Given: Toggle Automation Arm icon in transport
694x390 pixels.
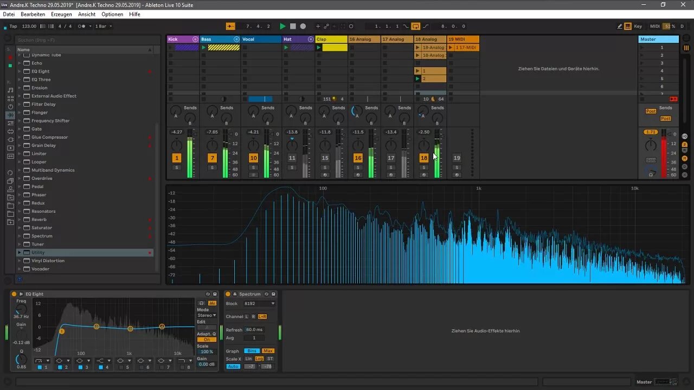Looking at the screenshot, I should 326,26.
